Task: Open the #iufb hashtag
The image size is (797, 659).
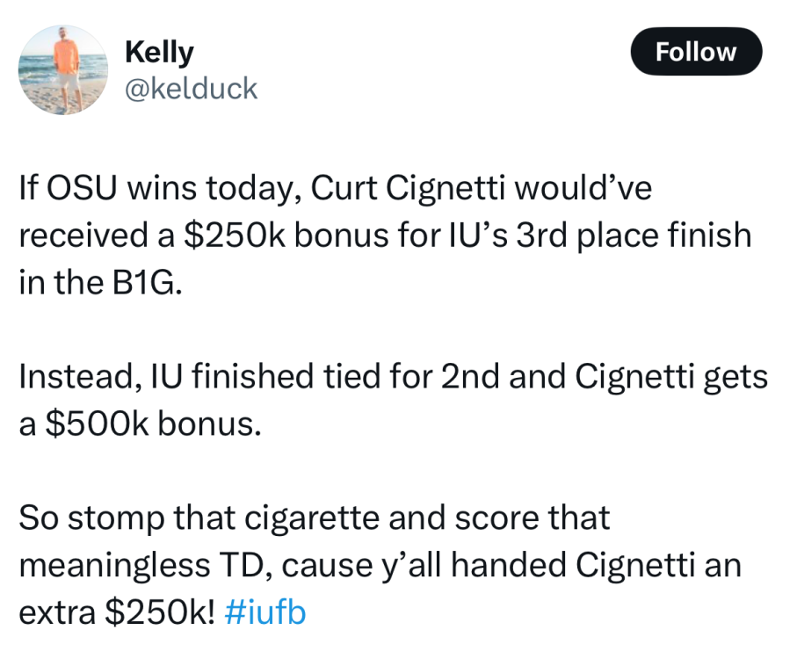Action: (264, 612)
